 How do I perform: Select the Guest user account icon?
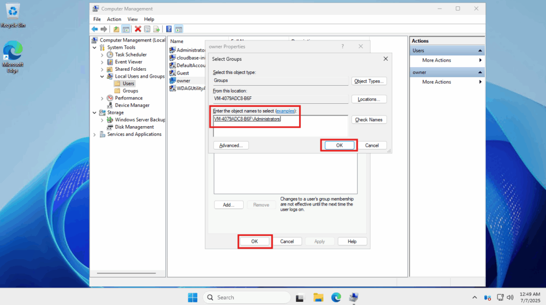click(172, 73)
